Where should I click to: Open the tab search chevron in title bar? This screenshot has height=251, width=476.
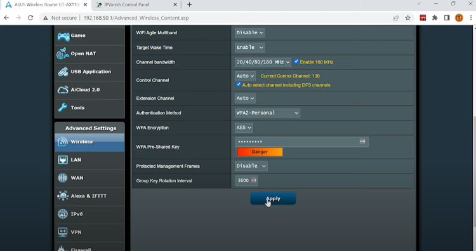pyautogui.click(x=419, y=4)
